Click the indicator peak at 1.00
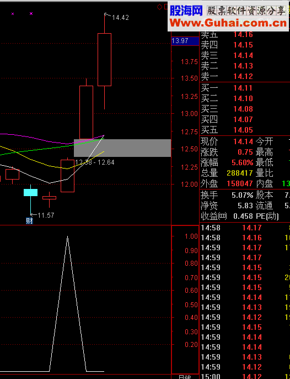290x379 pixels. point(67,237)
